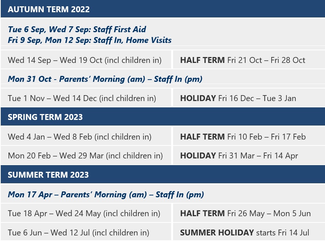The image size is (325, 241).
Task: Select the Tue 1 Nov – Wed 14 Dec cell
Action: point(82,98)
